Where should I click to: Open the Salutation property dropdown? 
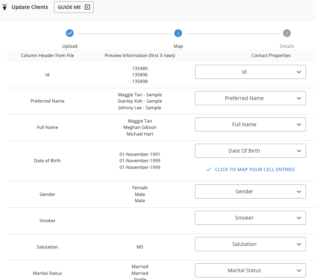point(250,244)
